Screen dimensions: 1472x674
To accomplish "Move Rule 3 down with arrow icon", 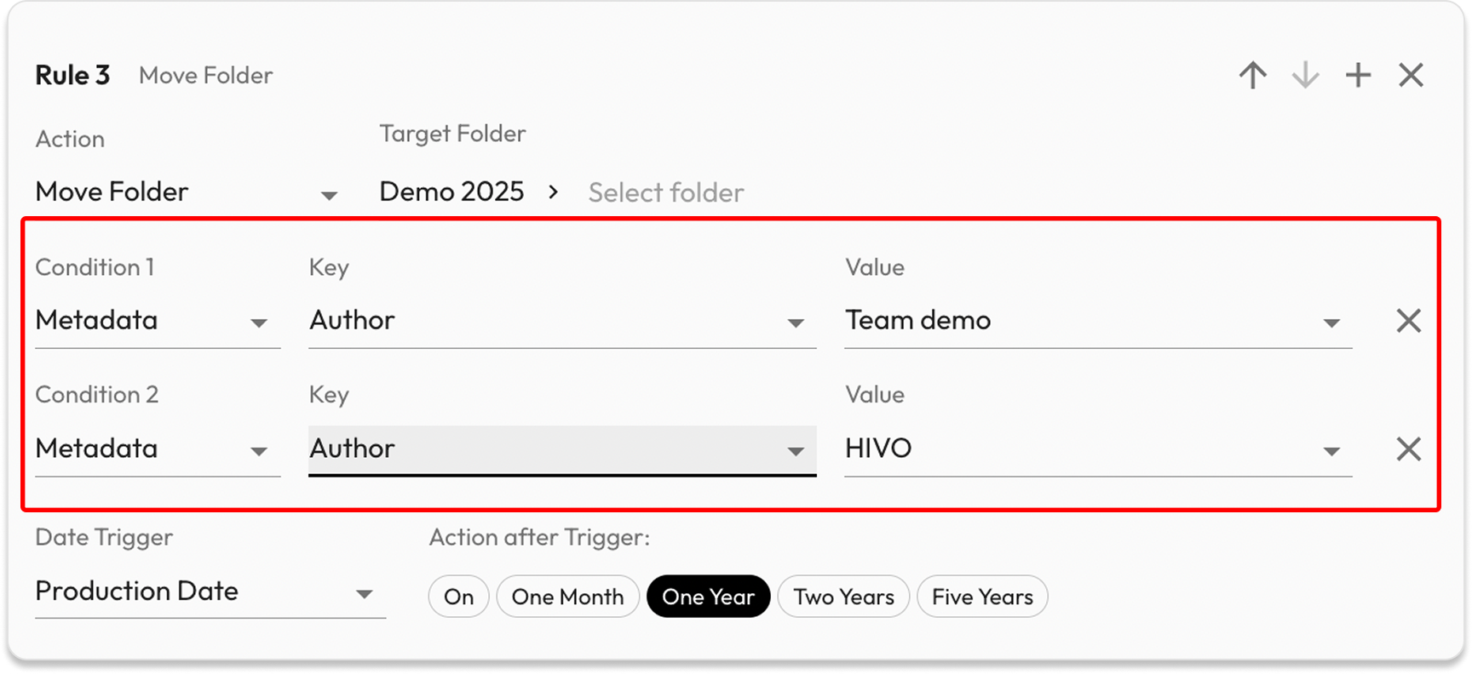I will 1305,76.
